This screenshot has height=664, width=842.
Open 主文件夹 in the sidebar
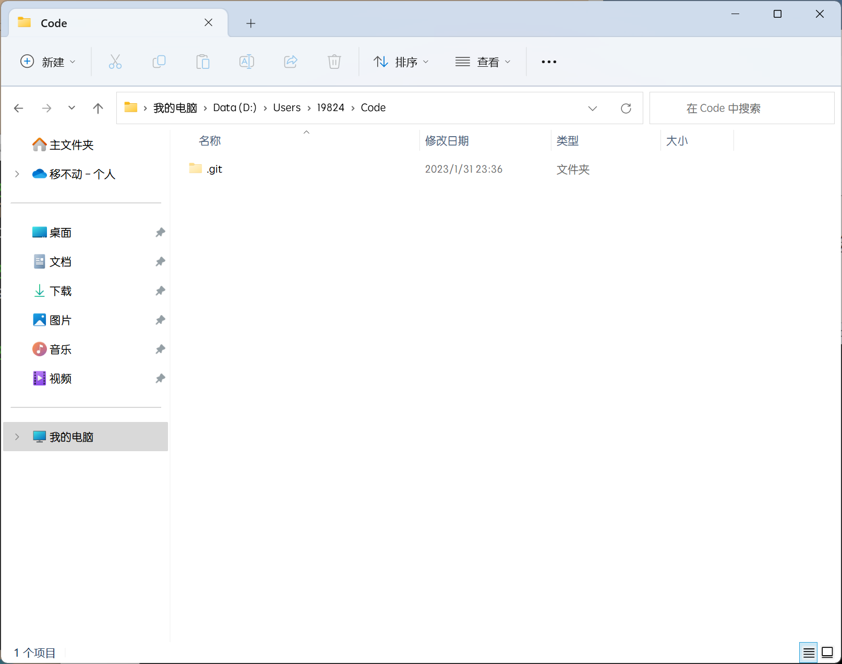tap(71, 145)
